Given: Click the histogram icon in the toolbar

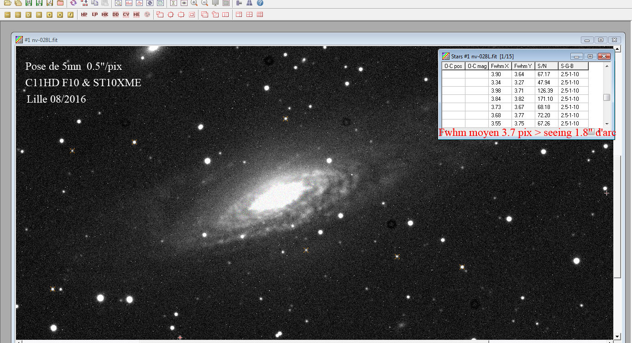Looking at the screenshot, I should click(x=129, y=3).
